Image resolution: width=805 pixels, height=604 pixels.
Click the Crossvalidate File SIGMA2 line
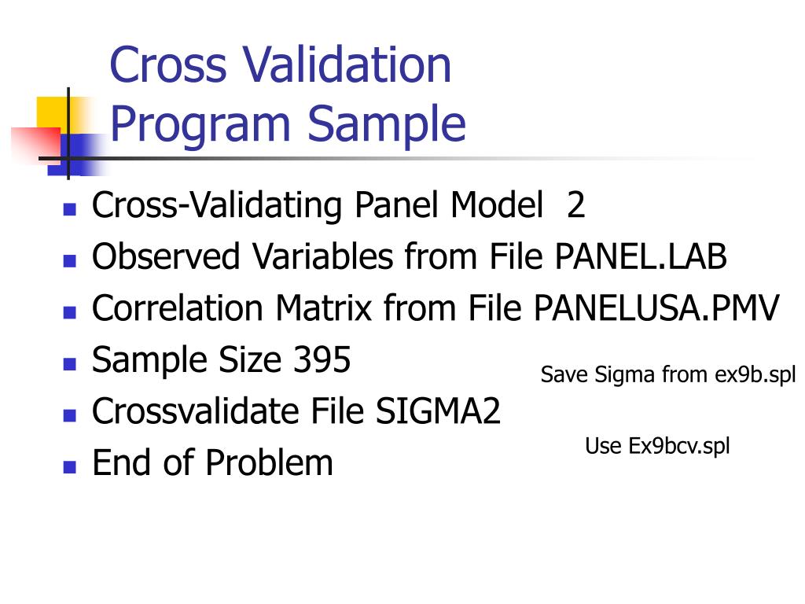(x=296, y=411)
